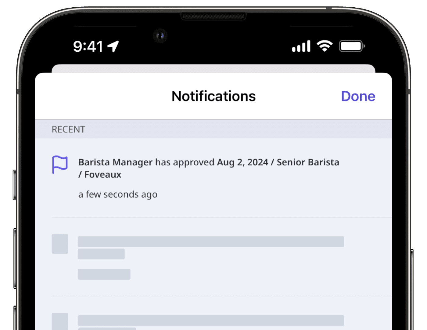Select the Notifications title text
Screen dimensions: 427x330
point(213,96)
